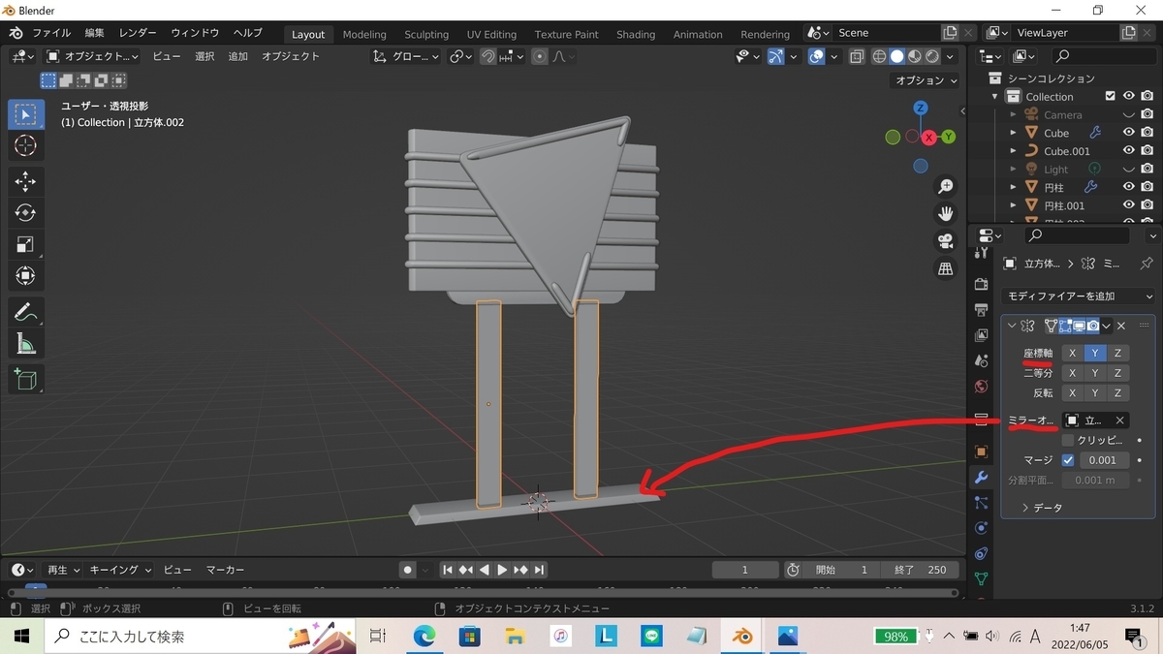Select the Scale tool
The height and width of the screenshot is (654, 1163).
point(26,245)
